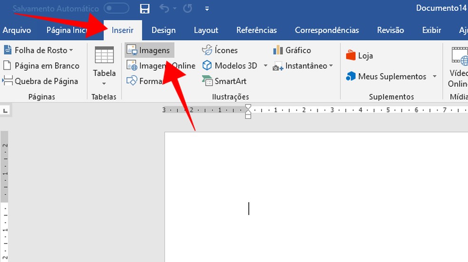Click the Save floppy disk icon

point(145,9)
